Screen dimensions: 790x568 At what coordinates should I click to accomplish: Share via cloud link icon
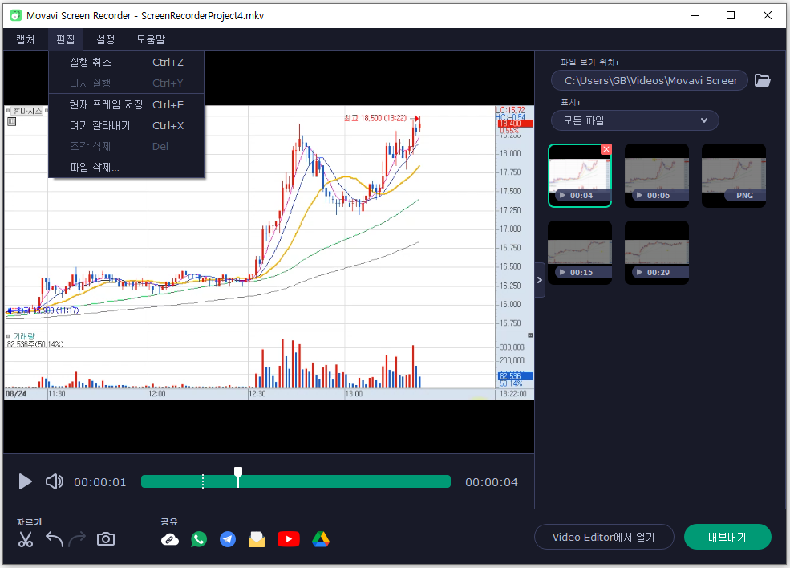pyautogui.click(x=170, y=540)
